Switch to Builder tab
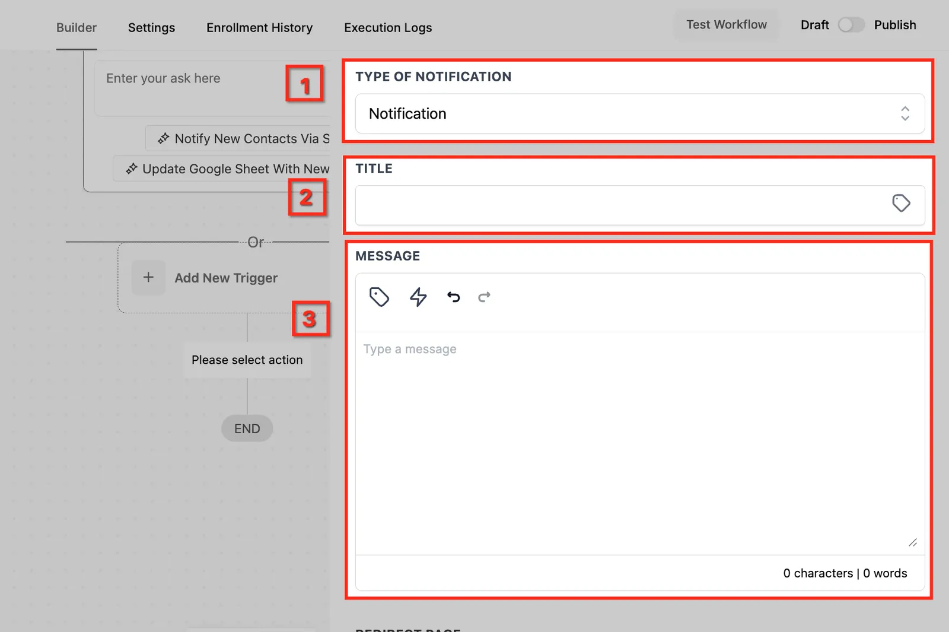 [x=77, y=28]
